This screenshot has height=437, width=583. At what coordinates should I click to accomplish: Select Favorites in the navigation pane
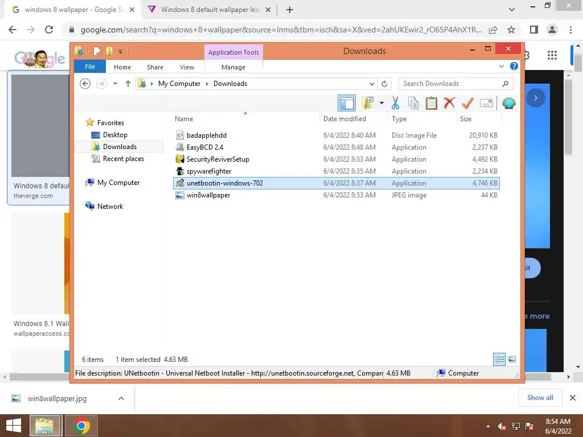(110, 123)
